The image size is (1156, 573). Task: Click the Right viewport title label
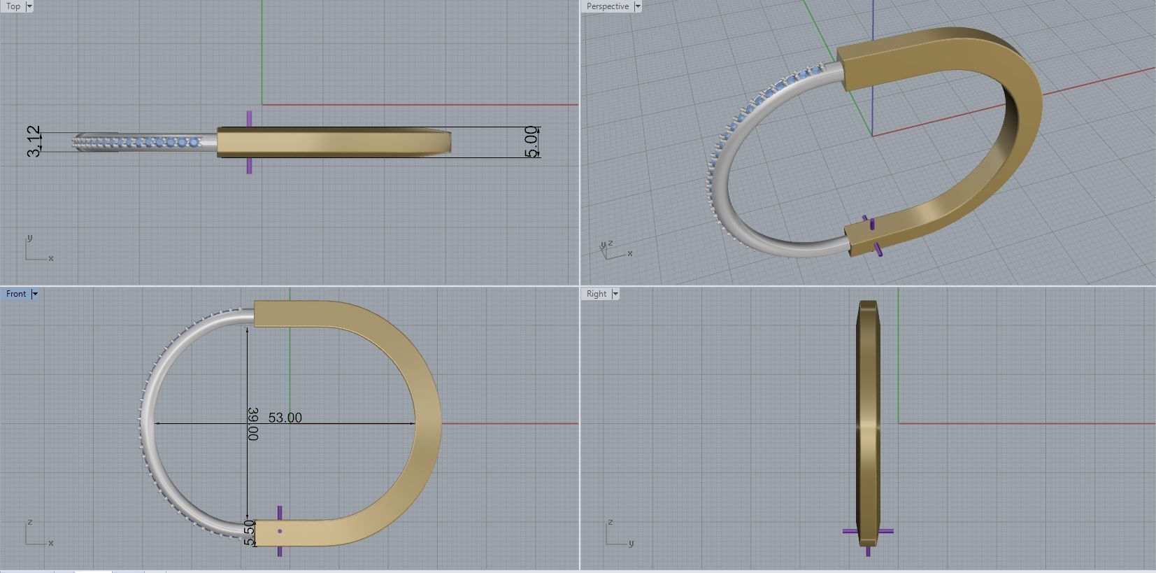[x=597, y=294]
